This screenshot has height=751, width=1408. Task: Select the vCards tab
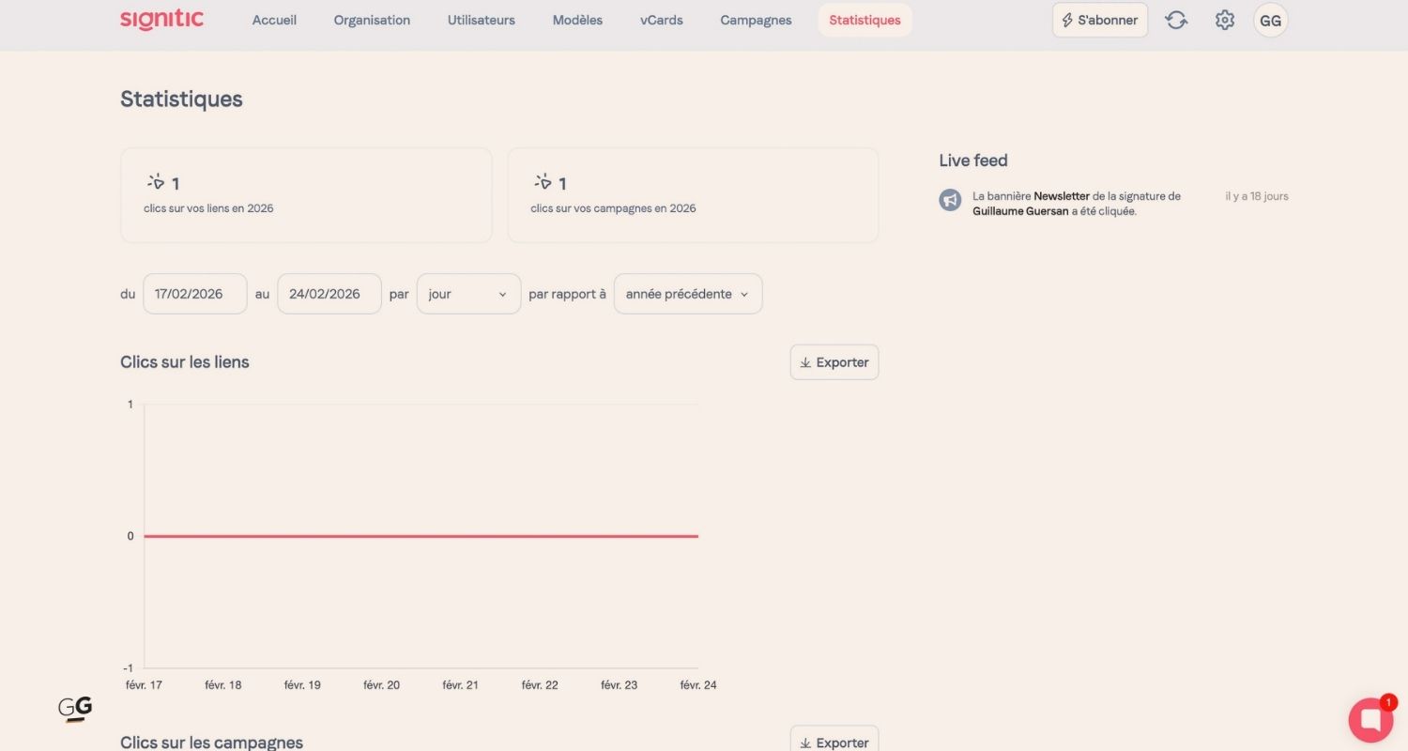click(x=661, y=20)
